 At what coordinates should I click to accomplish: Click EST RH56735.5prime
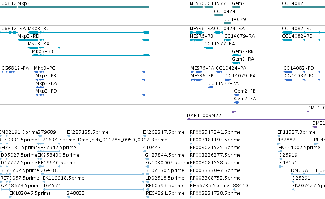[x=191, y=190]
